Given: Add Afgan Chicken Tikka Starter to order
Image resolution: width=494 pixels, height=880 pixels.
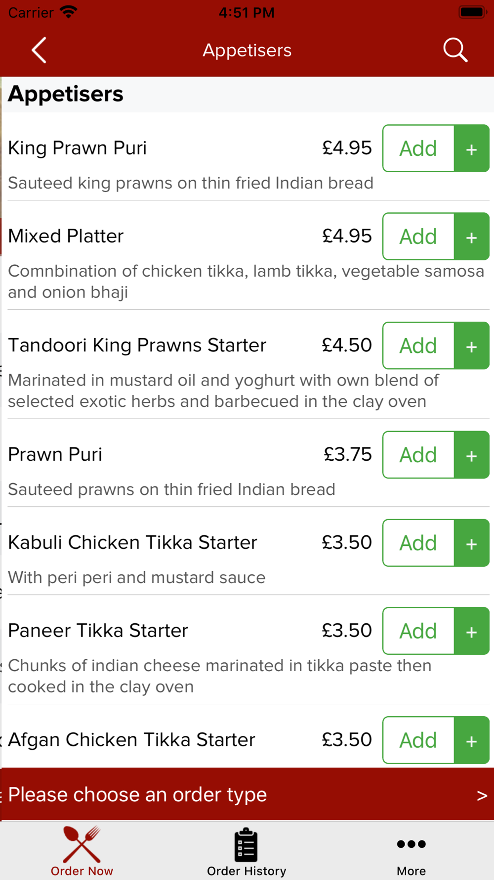Looking at the screenshot, I should pos(418,740).
